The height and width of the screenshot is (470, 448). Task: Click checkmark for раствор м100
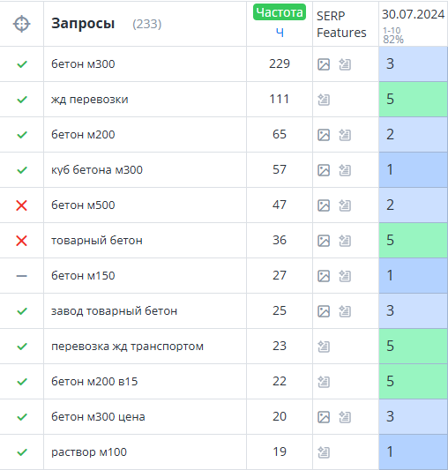click(22, 452)
